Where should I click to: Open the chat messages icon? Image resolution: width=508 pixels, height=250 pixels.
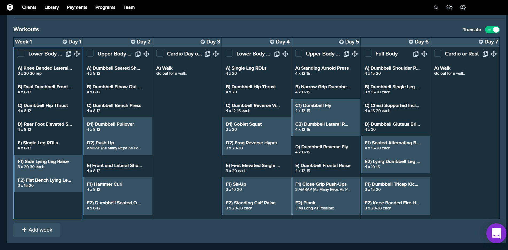pos(449,7)
